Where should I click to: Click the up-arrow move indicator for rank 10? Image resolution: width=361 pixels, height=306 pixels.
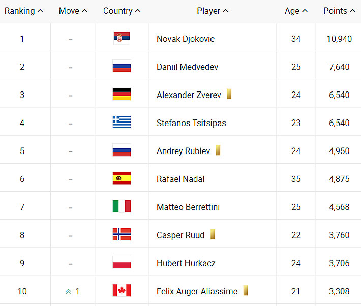click(68, 291)
